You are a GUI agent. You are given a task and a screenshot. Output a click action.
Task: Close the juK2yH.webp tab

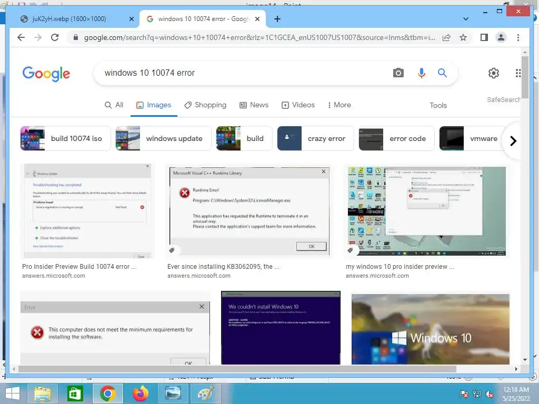point(131,19)
